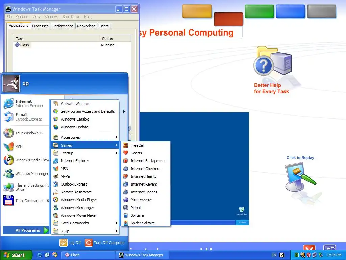Open pinned Internet Explorer in Start menu
Image resolution: width=346 pixels, height=260 pixels.
25,103
